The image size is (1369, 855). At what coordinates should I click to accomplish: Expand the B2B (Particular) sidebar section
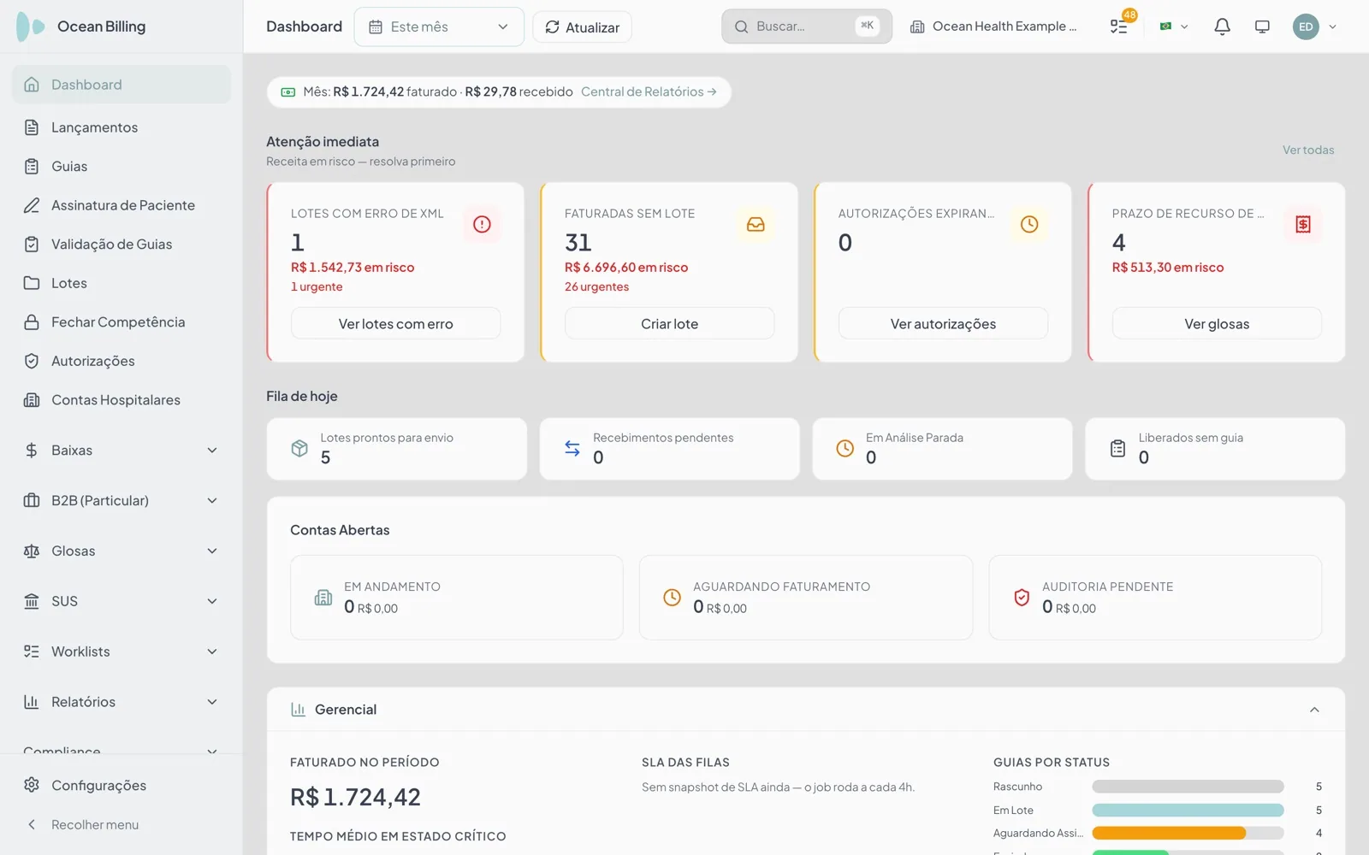[121, 500]
